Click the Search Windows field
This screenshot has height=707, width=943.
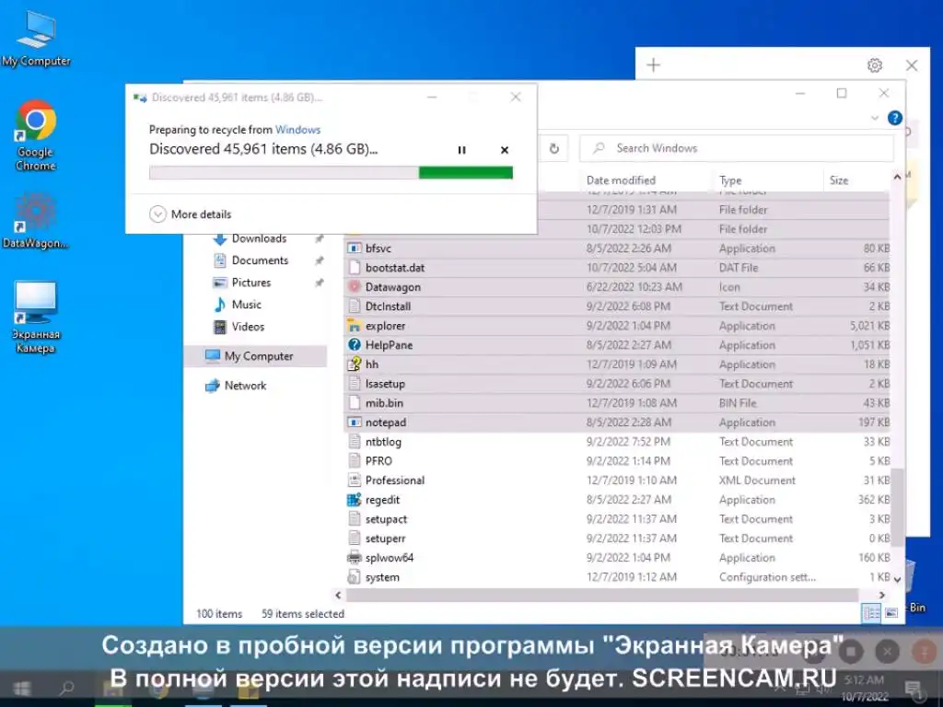tap(736, 148)
